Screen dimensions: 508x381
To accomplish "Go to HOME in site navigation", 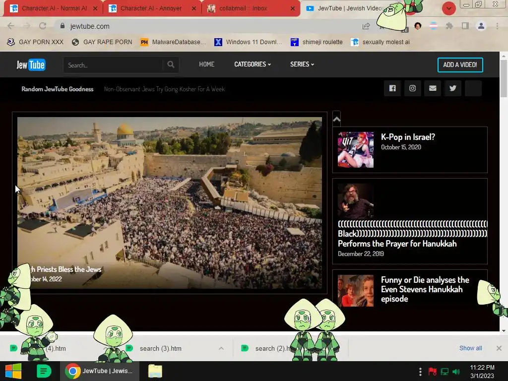I will pyautogui.click(x=207, y=64).
